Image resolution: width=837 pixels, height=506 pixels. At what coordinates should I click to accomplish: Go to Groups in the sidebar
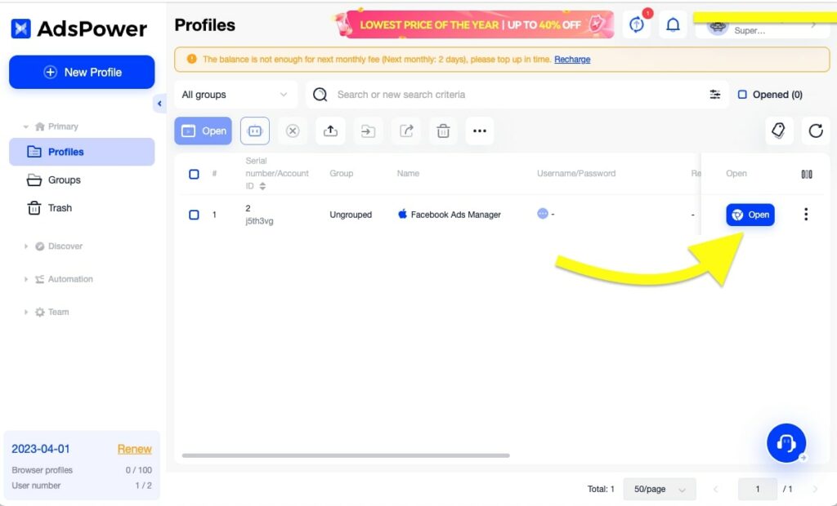pos(64,180)
